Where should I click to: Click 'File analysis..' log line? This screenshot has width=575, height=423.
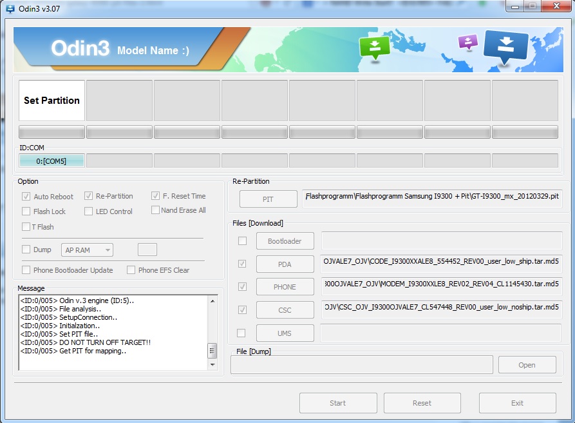(x=61, y=309)
